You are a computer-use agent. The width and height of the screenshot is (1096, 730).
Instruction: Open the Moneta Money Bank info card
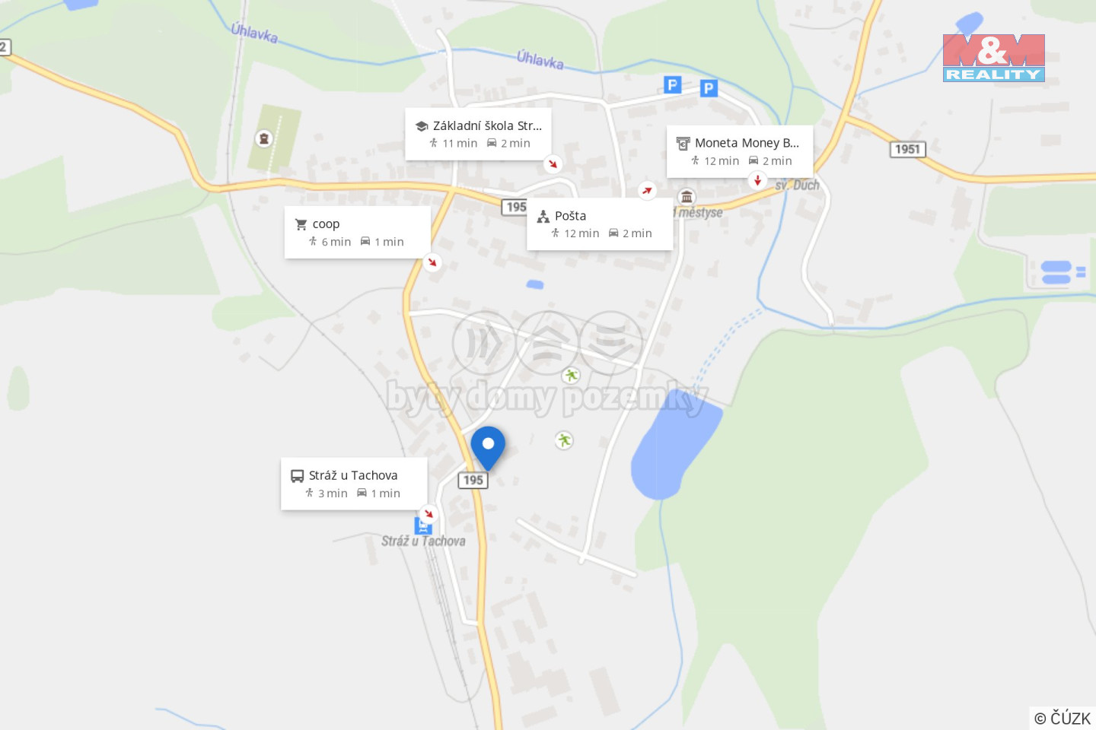(740, 152)
